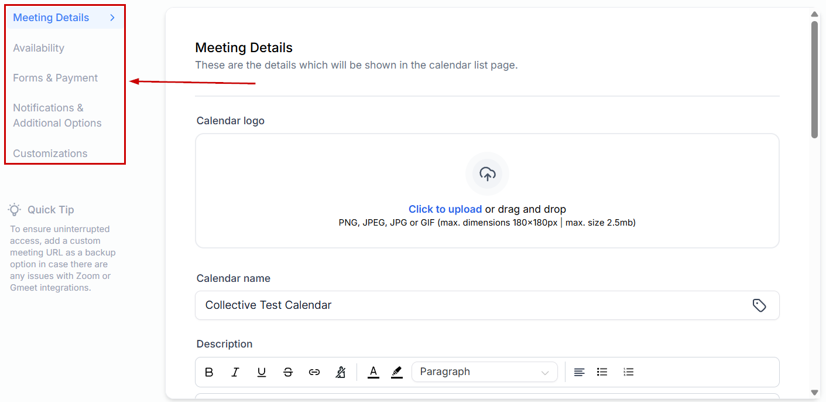This screenshot has width=826, height=402.
Task: Insert a numbered list
Action: (628, 372)
